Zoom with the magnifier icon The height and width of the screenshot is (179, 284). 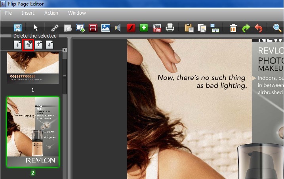point(277,28)
